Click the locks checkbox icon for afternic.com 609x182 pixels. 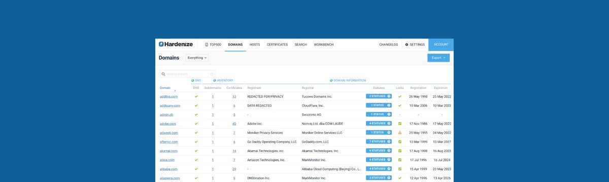click(x=400, y=142)
